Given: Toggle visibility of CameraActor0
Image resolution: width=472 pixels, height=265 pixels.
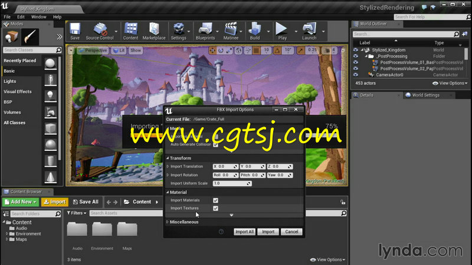Looking at the screenshot, I should click(x=356, y=75).
